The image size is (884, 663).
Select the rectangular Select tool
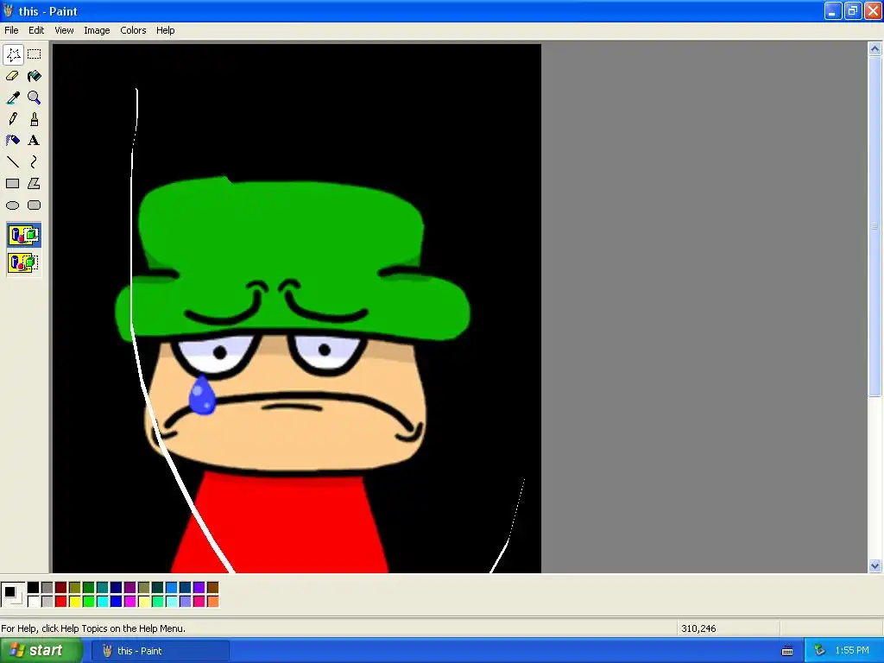[x=35, y=54]
